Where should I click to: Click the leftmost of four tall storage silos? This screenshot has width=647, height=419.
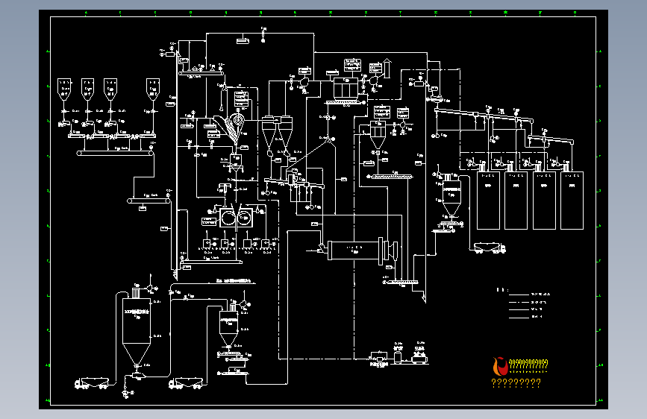pyautogui.click(x=488, y=201)
